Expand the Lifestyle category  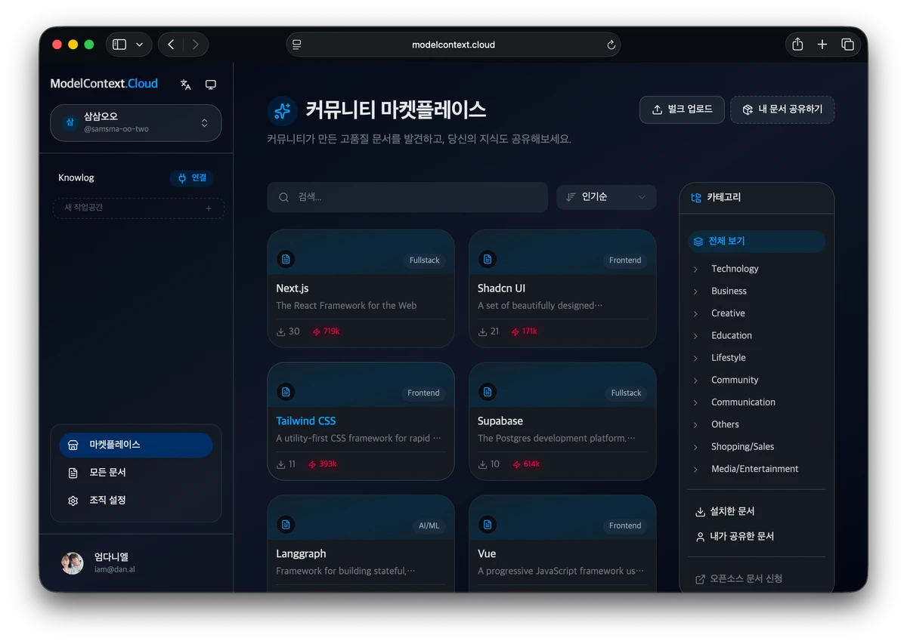[695, 358]
